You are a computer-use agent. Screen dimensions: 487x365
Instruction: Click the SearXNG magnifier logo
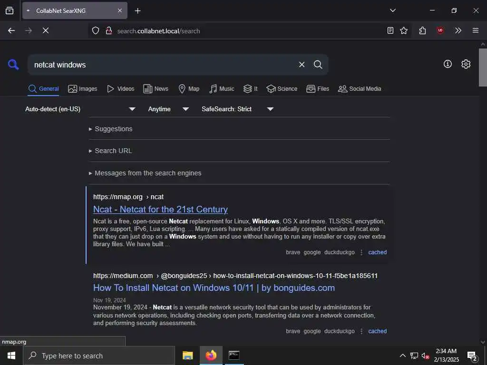pyautogui.click(x=13, y=65)
